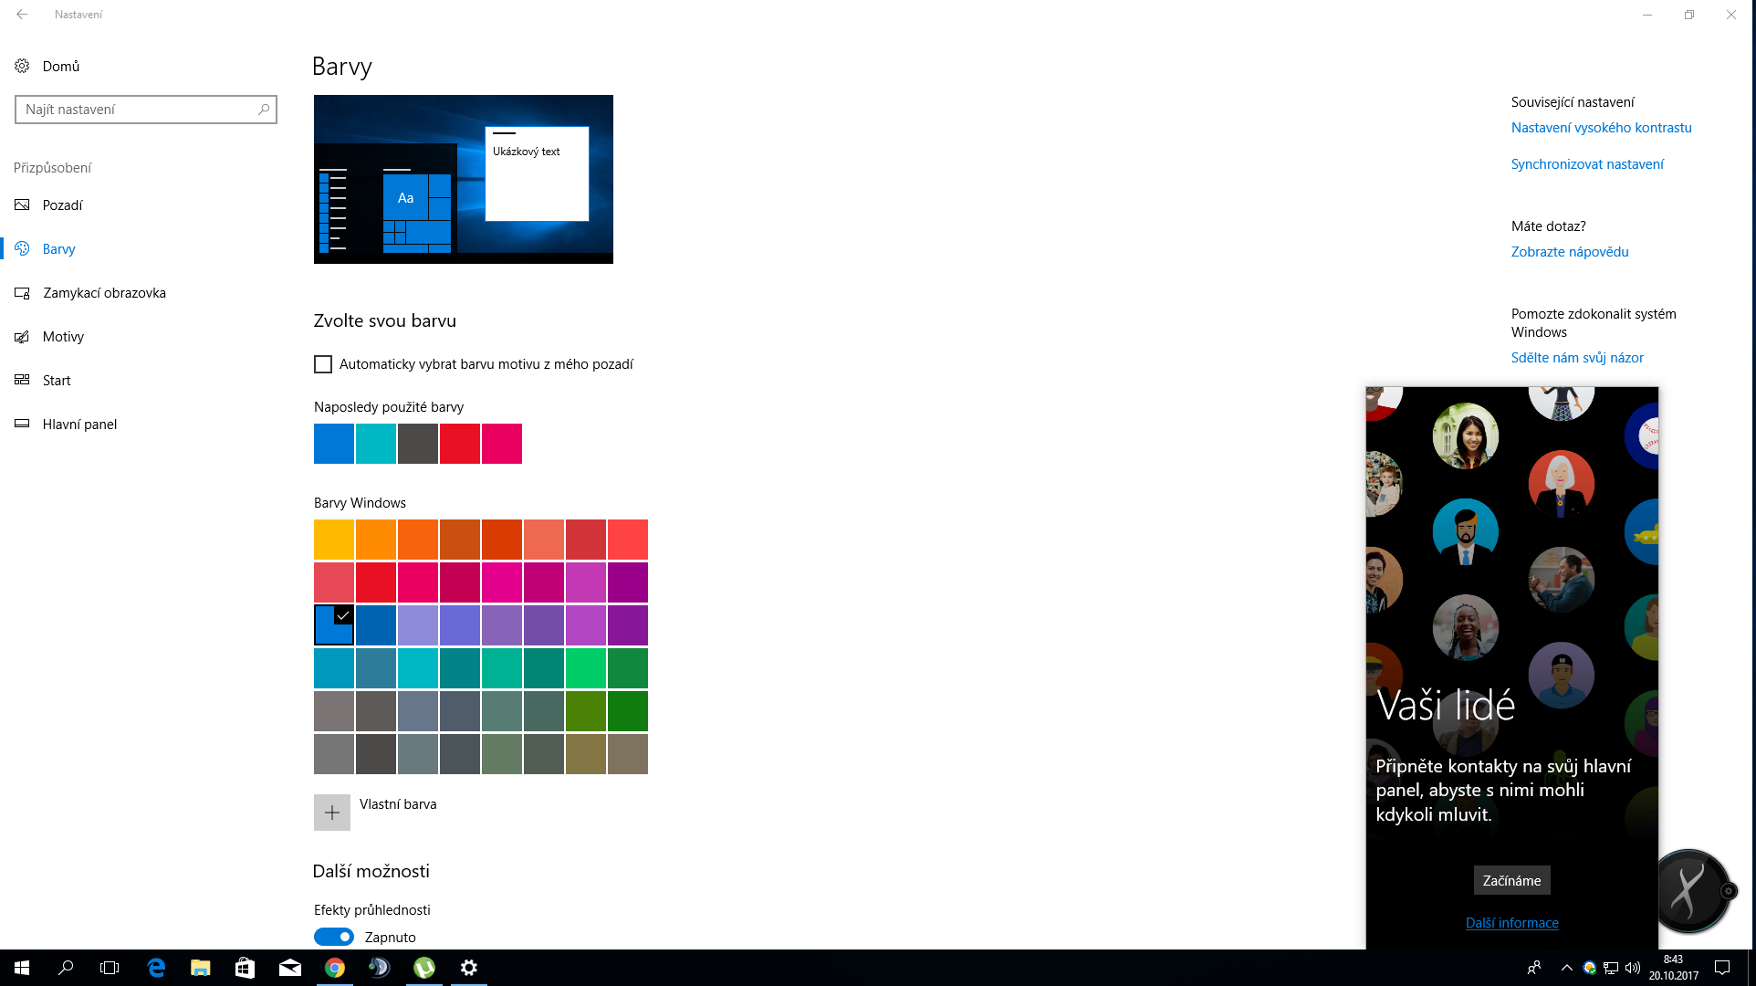Open the Domů home gear icon

[22, 66]
